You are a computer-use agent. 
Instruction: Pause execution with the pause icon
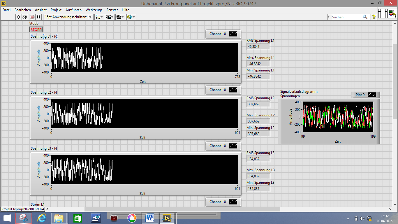tap(38, 17)
